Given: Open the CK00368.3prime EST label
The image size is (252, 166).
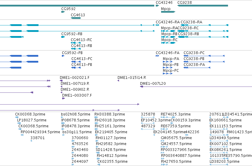Looking at the screenshot, I should tap(30, 114).
